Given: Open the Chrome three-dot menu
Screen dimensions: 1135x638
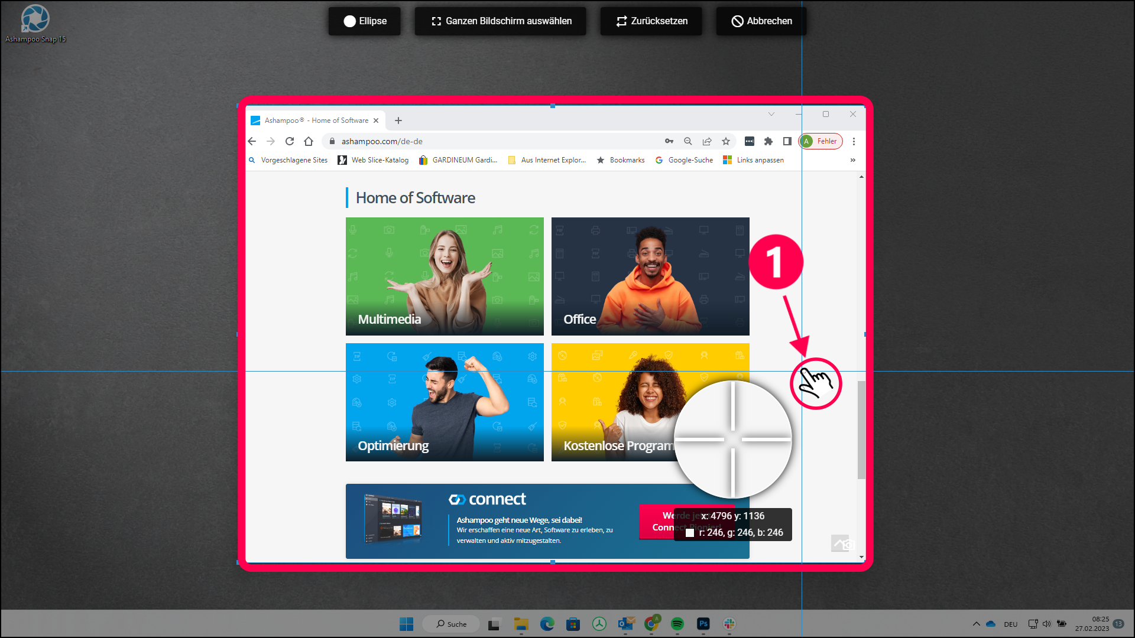Looking at the screenshot, I should tap(854, 141).
